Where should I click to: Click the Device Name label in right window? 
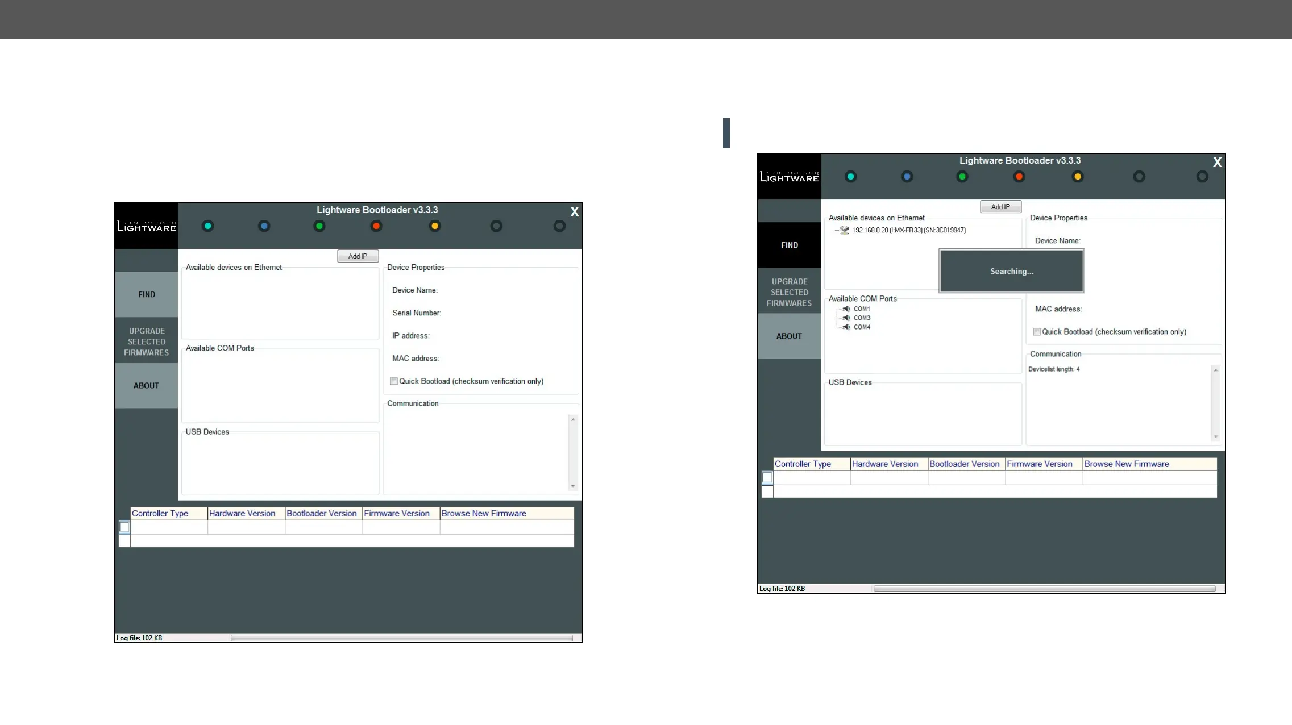click(1058, 241)
